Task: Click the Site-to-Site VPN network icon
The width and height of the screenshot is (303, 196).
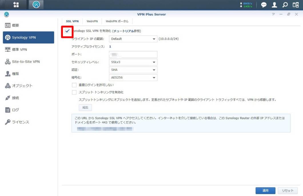Action: [x=7, y=62]
